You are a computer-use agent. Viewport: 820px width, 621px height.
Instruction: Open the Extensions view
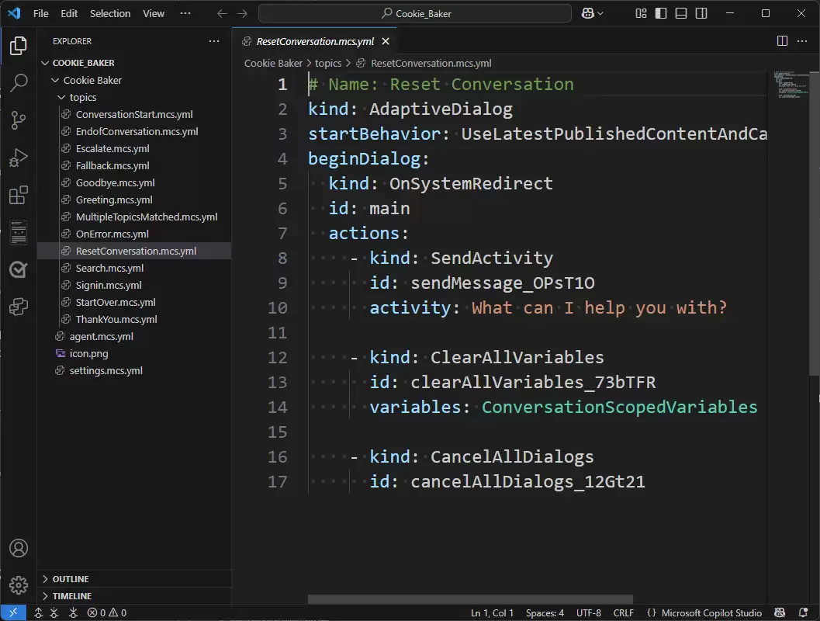click(19, 195)
